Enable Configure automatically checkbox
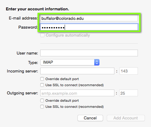 [x=42, y=35]
